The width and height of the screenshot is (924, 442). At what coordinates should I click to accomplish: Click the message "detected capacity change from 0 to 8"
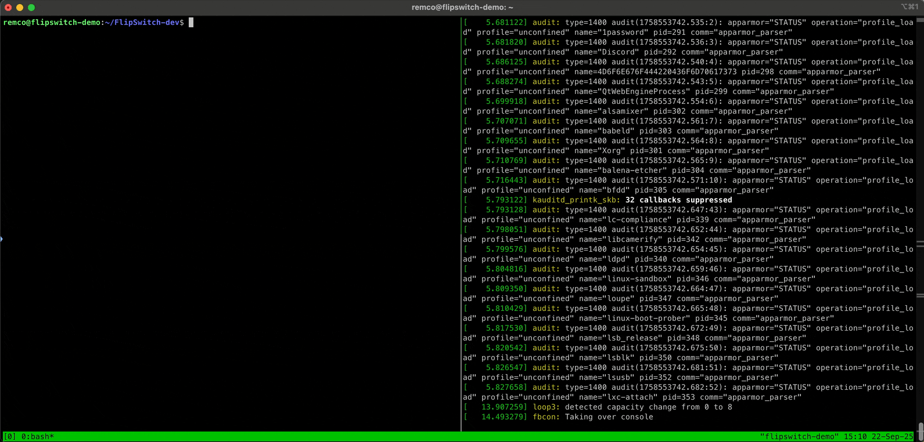coord(649,407)
